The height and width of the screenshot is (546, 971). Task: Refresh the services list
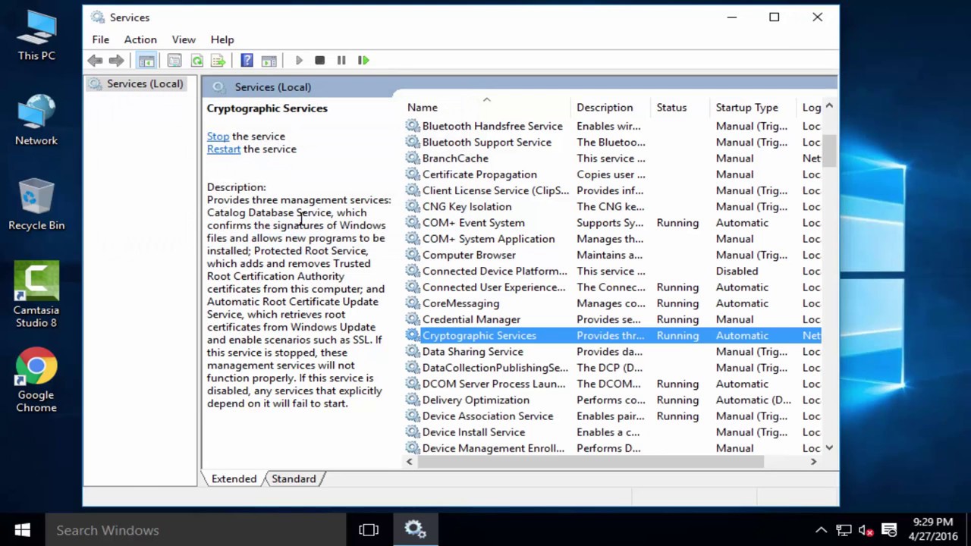197,61
